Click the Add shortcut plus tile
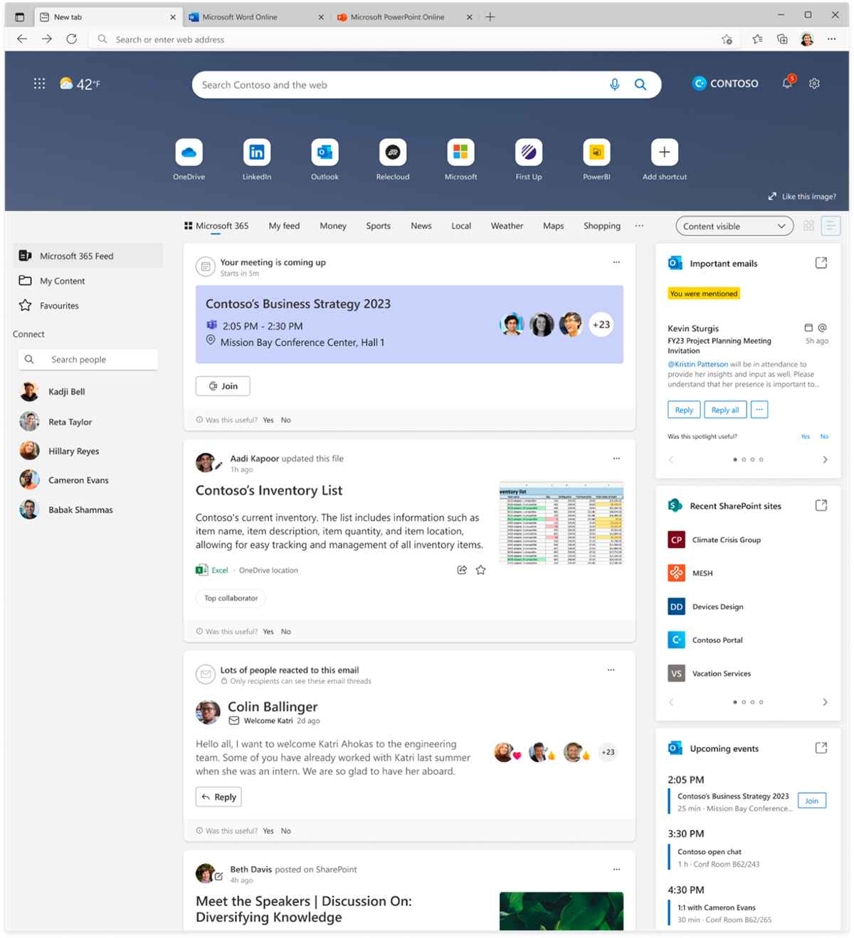 tap(665, 152)
